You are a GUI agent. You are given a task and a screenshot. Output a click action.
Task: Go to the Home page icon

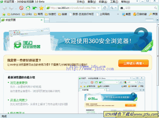tap(28, 8)
